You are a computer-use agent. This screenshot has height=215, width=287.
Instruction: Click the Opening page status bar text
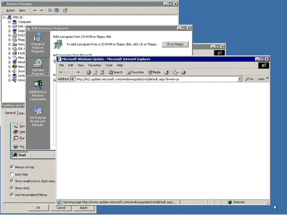point(119,202)
